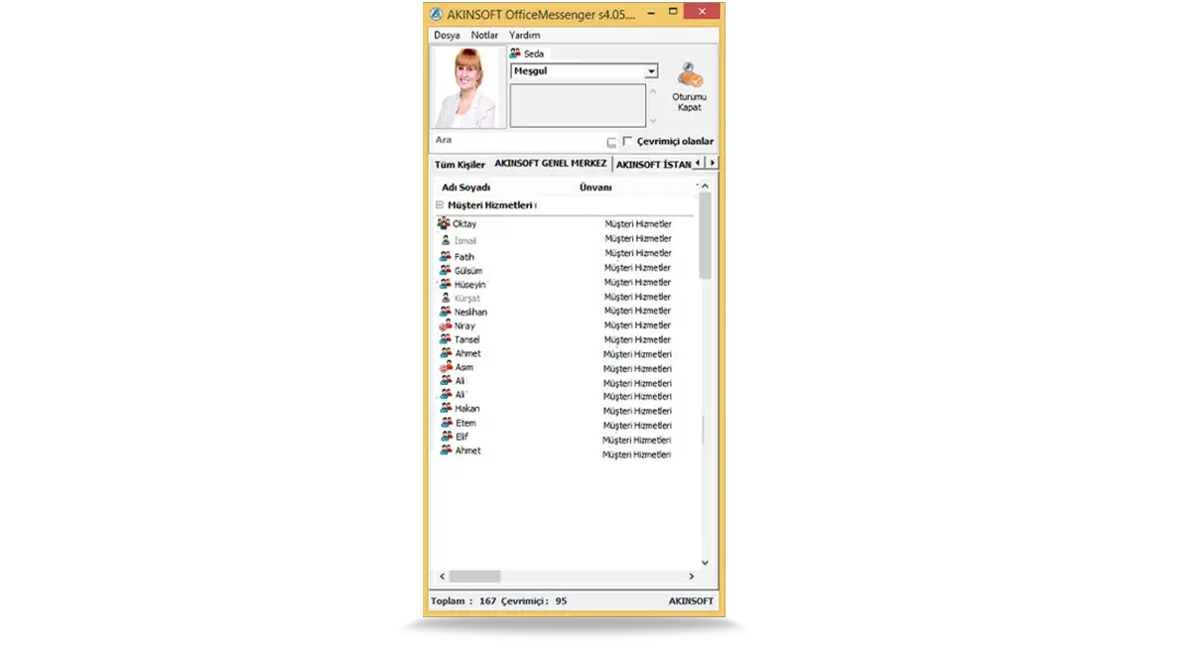The width and height of the screenshot is (1191, 648).
Task: Click the status message box down arrow
Action: 652,121
